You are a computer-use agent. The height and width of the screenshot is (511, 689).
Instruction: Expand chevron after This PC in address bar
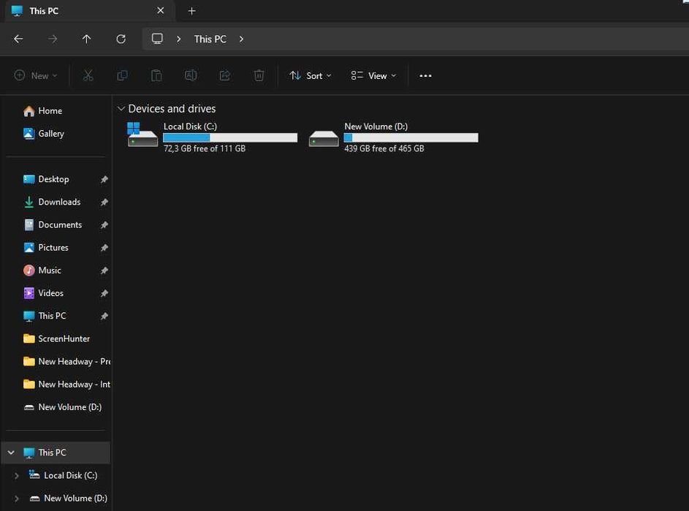click(241, 39)
